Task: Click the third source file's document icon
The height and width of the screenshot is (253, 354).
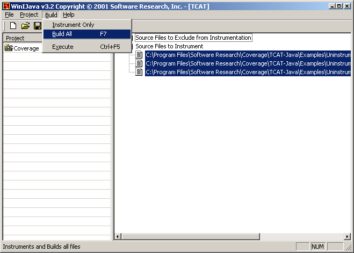Action: 139,72
